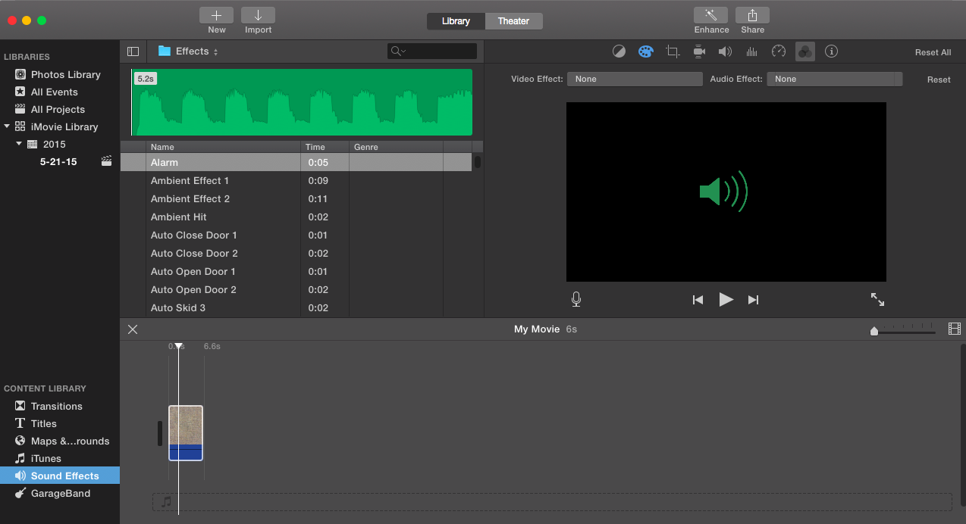This screenshot has height=524, width=966.
Task: Click the Reset All button
Action: [x=933, y=52]
